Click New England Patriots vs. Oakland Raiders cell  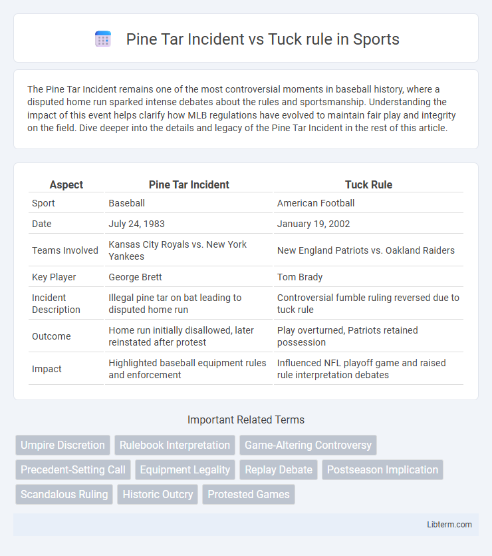coord(368,250)
